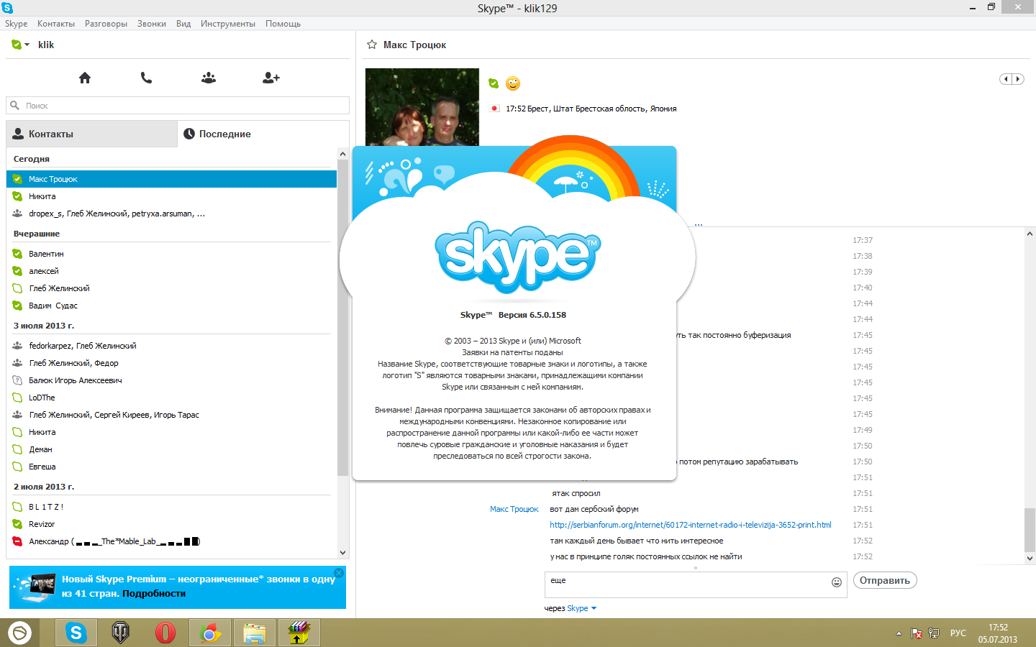
Task: Show hidden tray icons arrow
Action: coord(899,633)
